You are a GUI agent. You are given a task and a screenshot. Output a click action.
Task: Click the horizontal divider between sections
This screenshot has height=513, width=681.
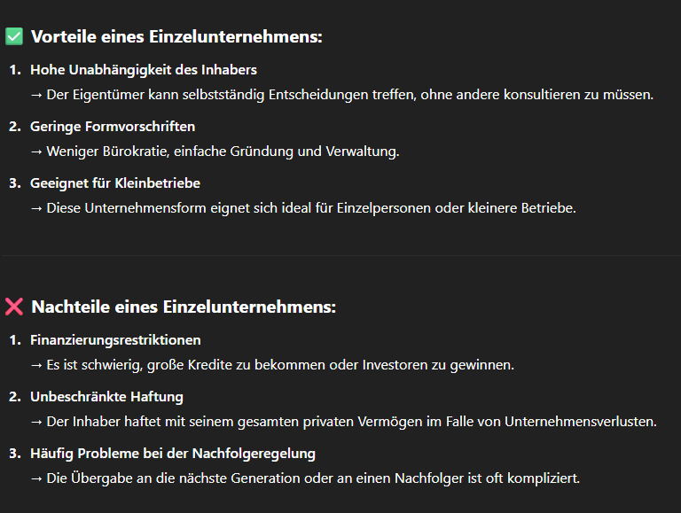pos(340,256)
